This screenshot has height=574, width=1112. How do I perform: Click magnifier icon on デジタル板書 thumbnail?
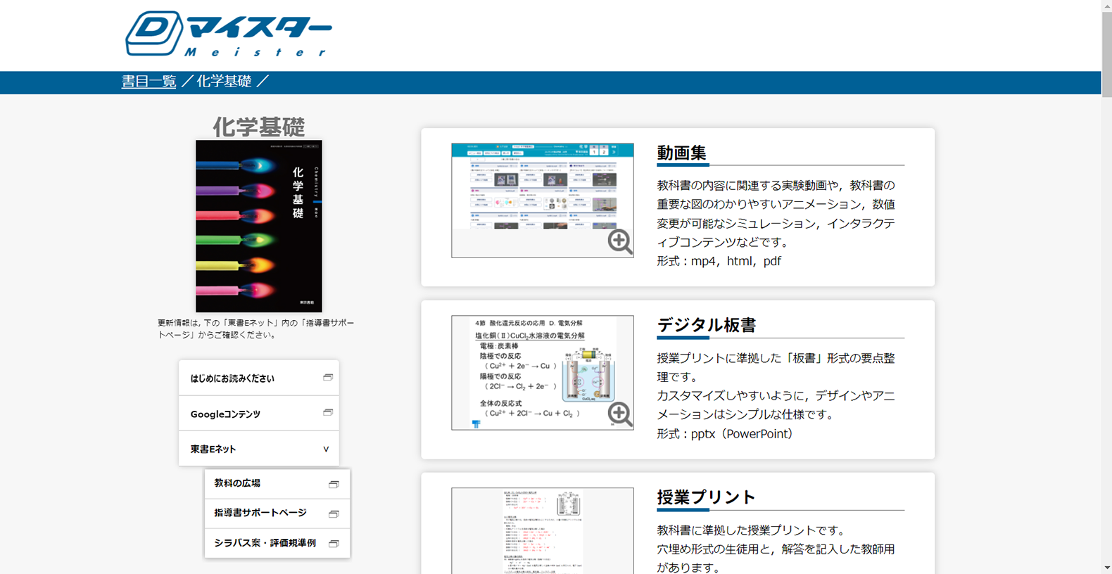620,414
